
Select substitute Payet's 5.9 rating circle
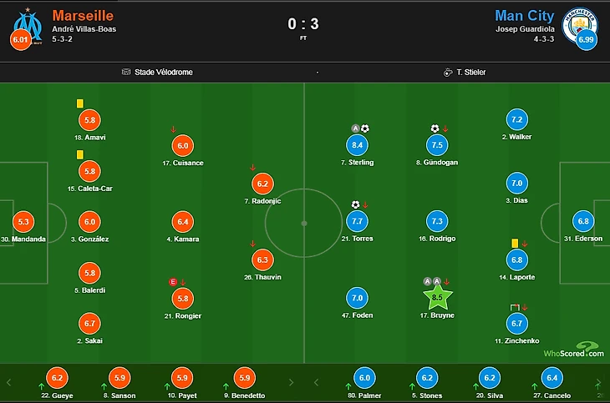tap(182, 378)
